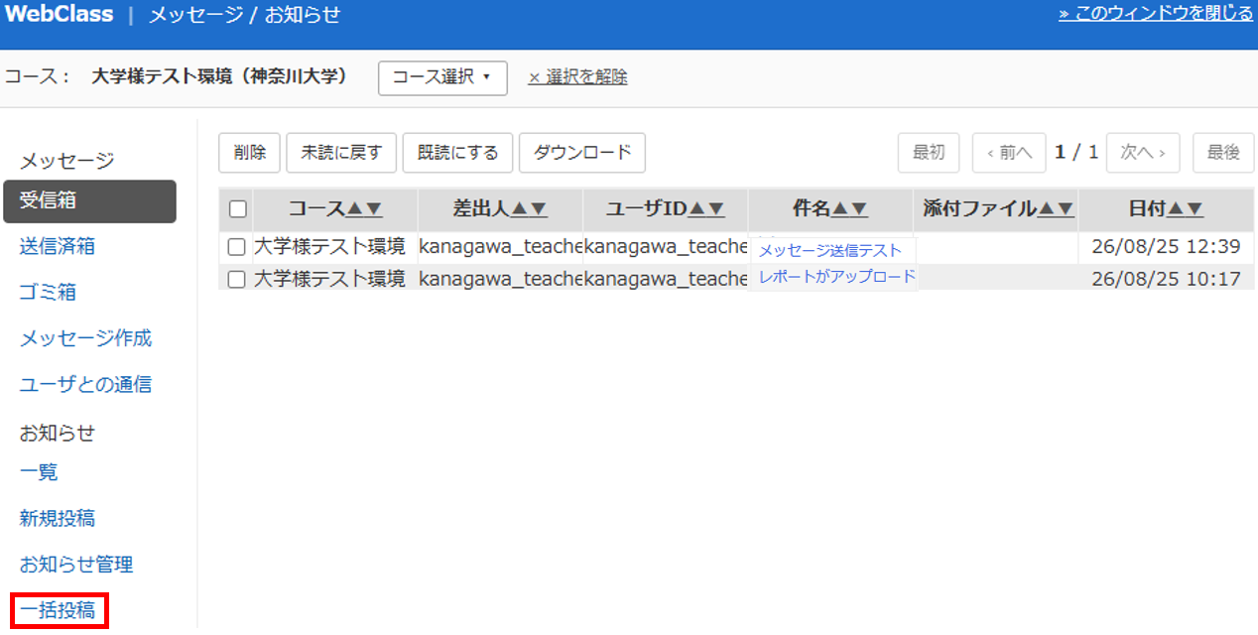Click このウィンドウを閉じる link
This screenshot has height=635, width=1258.
(x=1156, y=14)
